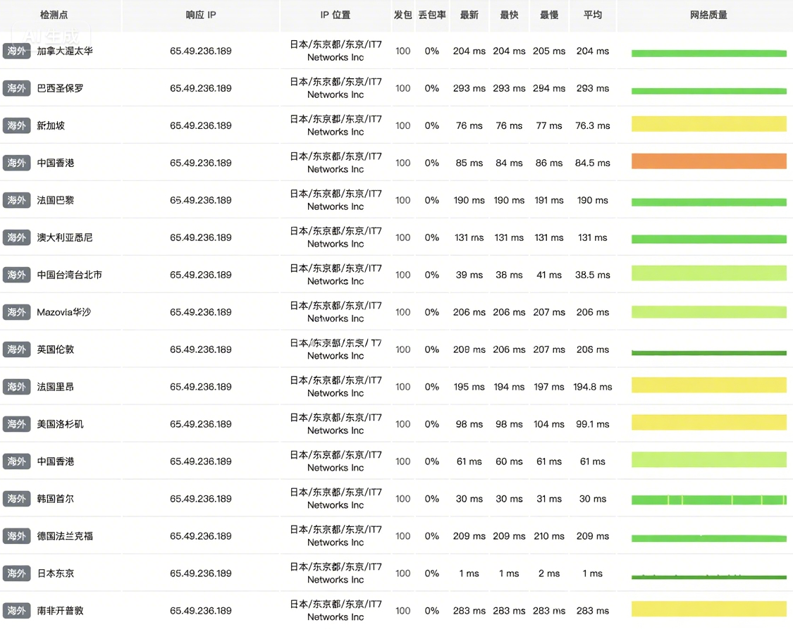Click the orange network quality bar

pos(708,161)
